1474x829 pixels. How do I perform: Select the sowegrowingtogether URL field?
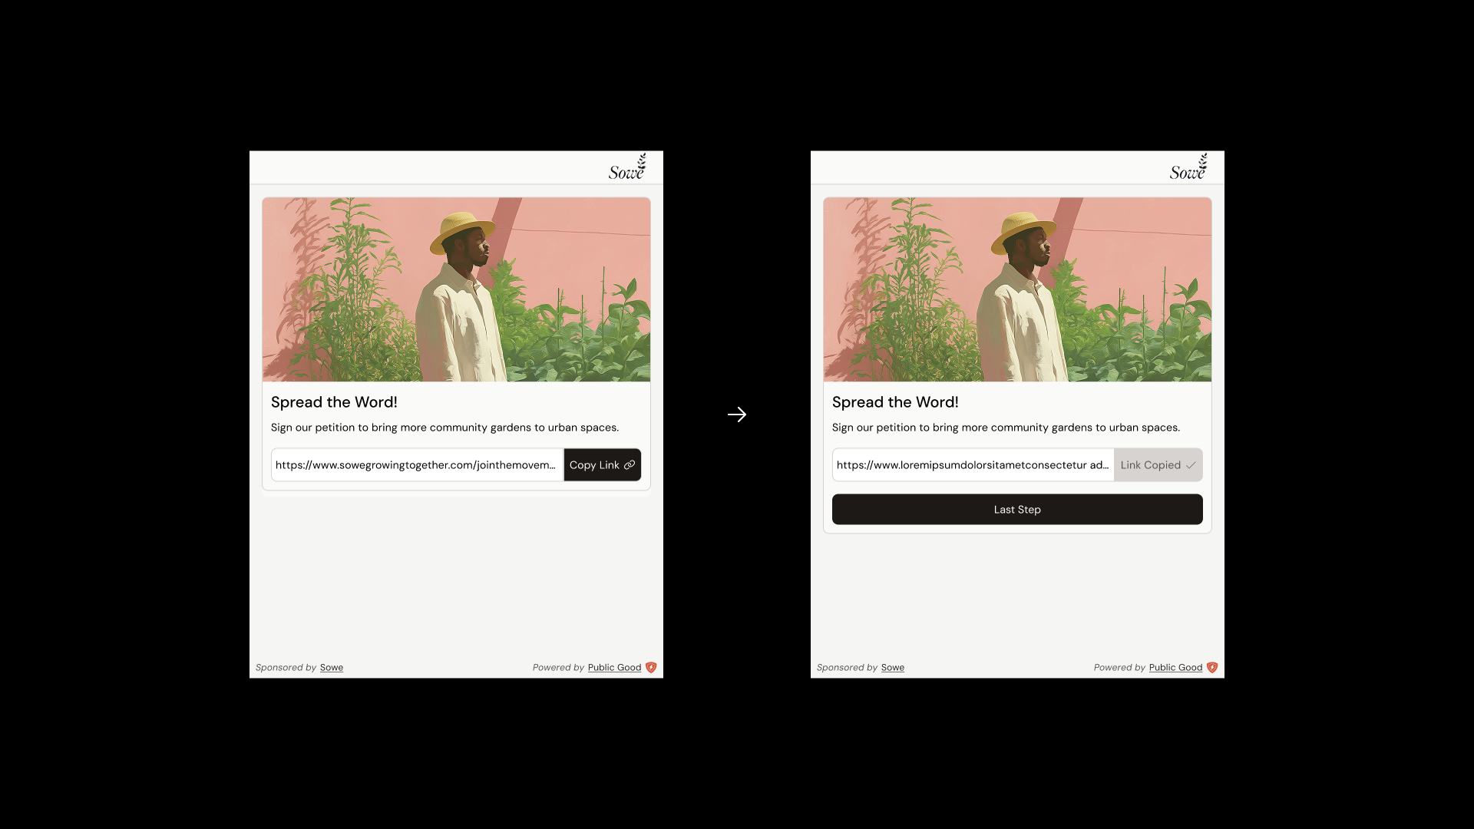click(x=418, y=465)
